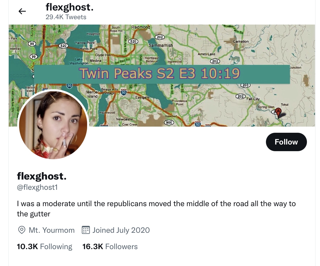Image resolution: width=320 pixels, height=266 pixels.
Task: Click the location pin icon near Mt. Yourmom
Action: [x=22, y=230]
